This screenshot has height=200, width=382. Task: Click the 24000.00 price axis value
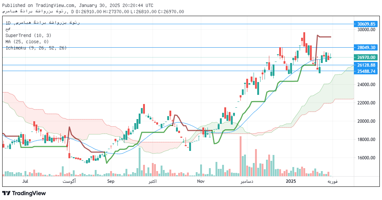[366, 84]
